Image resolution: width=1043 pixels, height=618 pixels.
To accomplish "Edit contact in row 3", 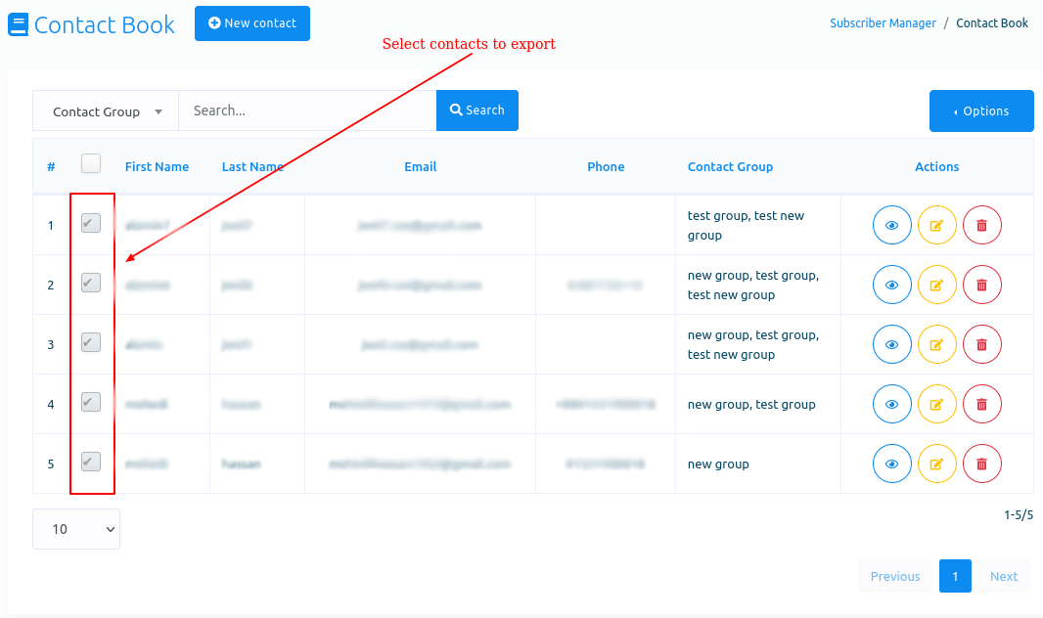I will pyautogui.click(x=936, y=344).
